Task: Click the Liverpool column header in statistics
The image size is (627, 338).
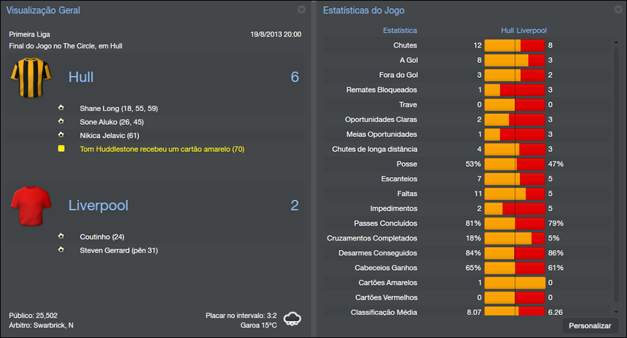Action: (532, 31)
